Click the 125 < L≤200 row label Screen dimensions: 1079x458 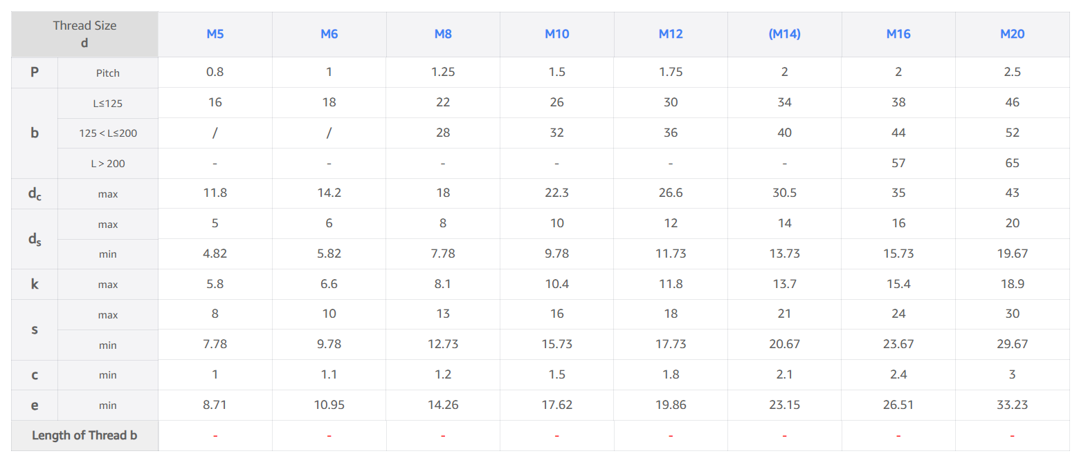pyautogui.click(x=107, y=133)
